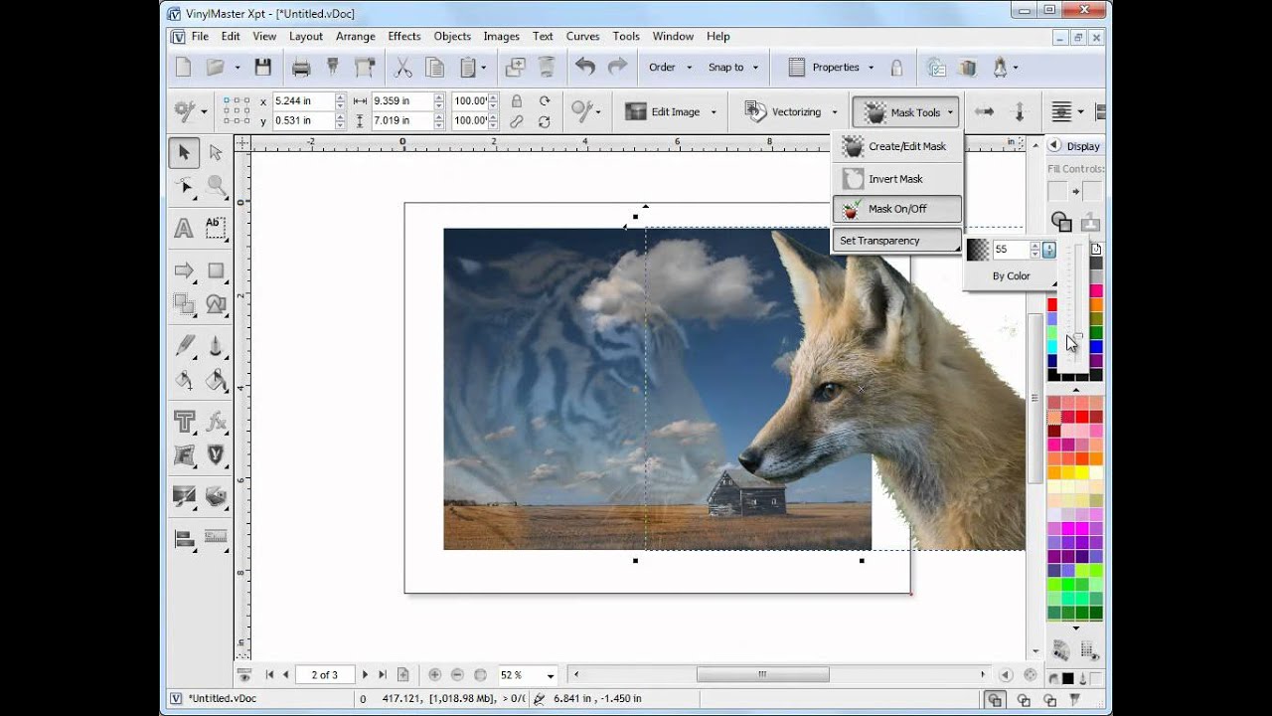Create a new blank document icon

pyautogui.click(x=183, y=67)
